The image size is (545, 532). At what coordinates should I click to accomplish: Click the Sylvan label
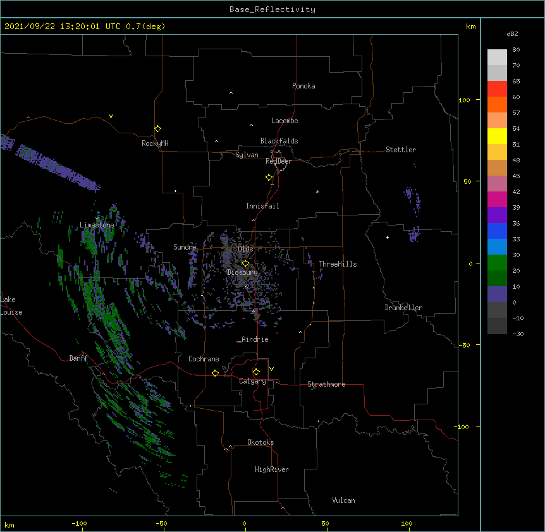(x=247, y=155)
